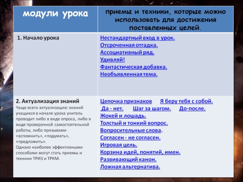The height and width of the screenshot is (182, 243).
Task: Click the line 'Чаще всего актуализацию знаний'
Action: [50, 108]
